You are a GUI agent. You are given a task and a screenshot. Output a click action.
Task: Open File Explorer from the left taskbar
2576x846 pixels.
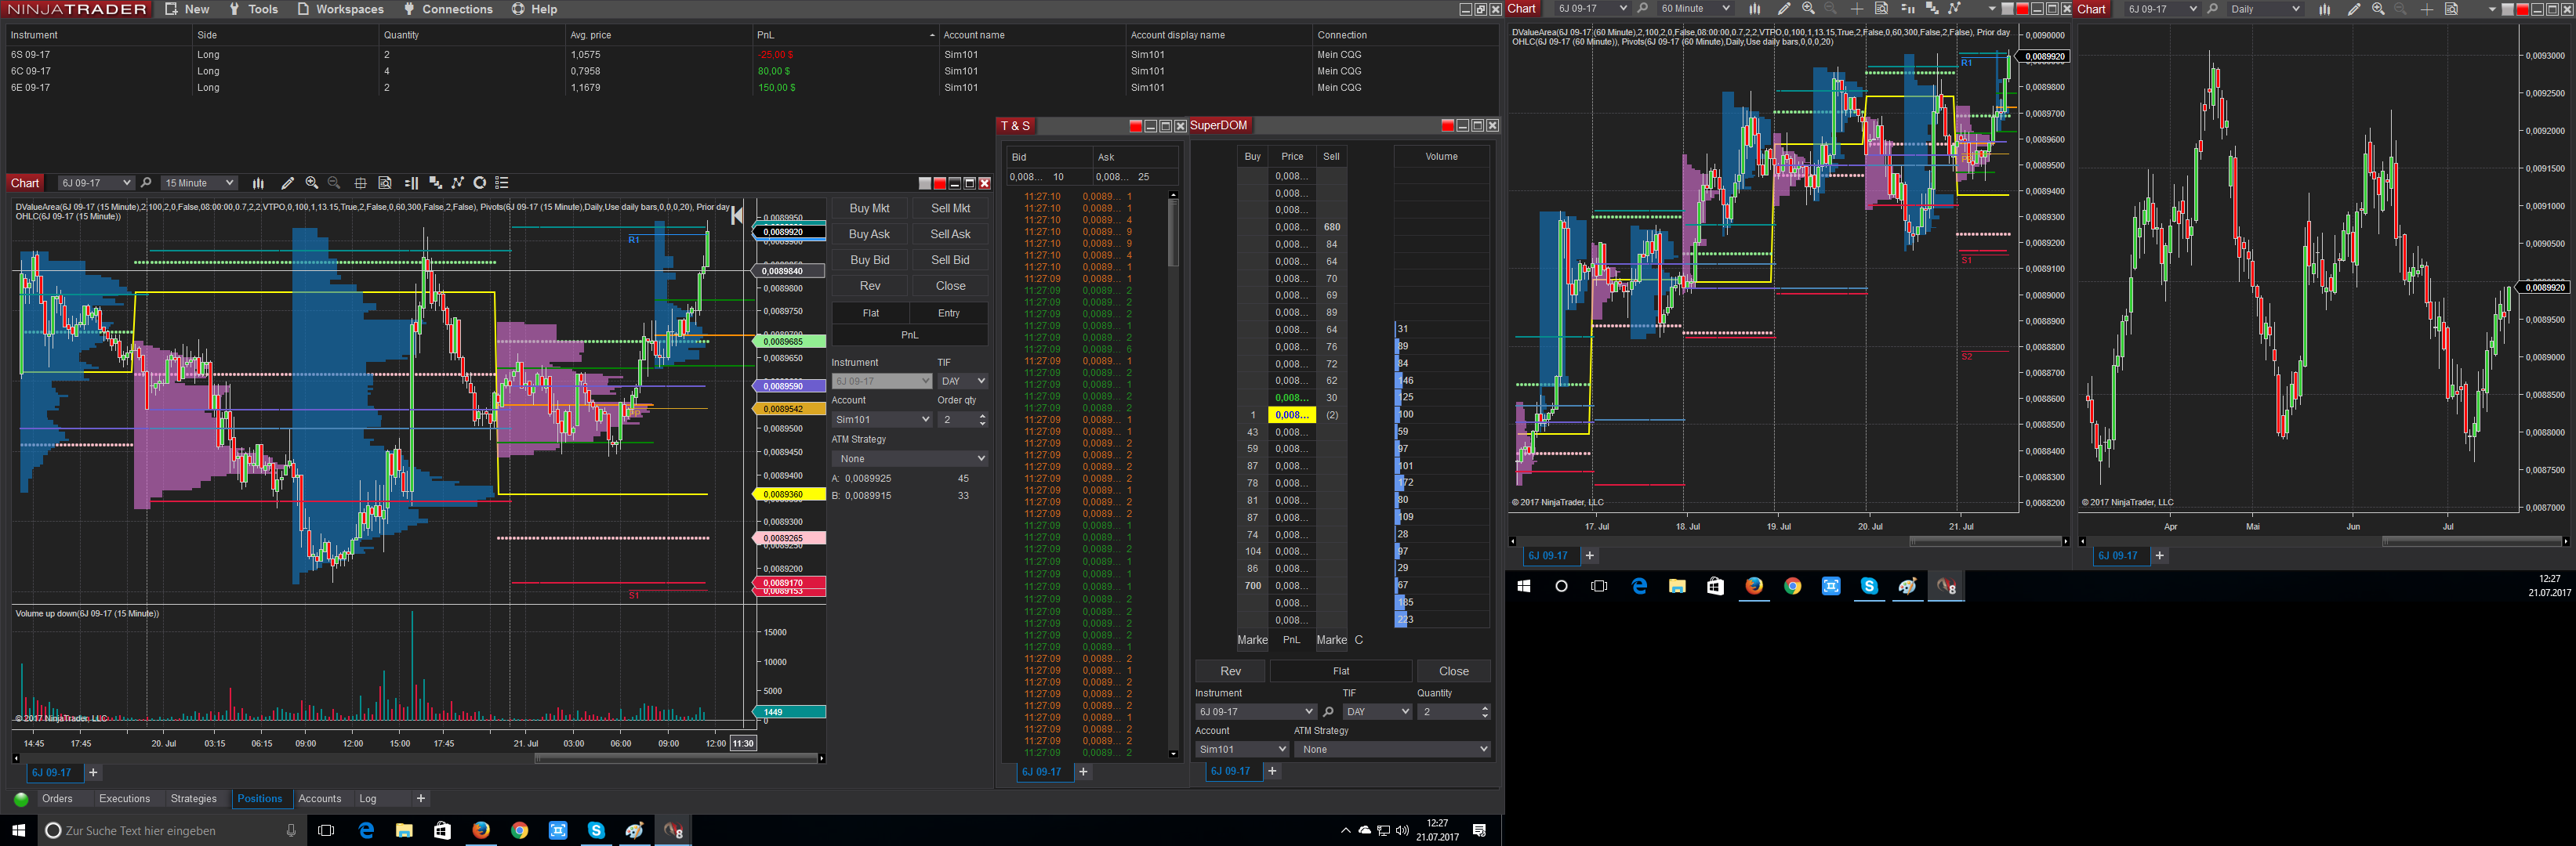(404, 830)
